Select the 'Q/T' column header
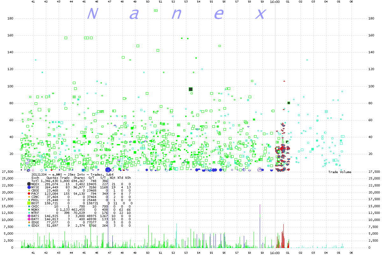The width and height of the screenshot is (382, 255). point(91,178)
